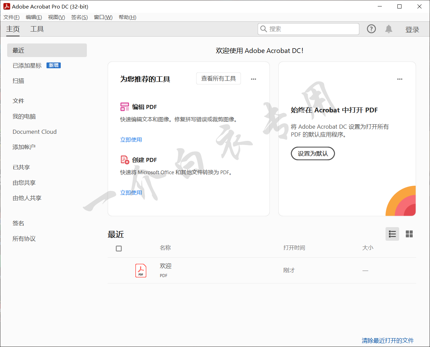Sort by the 打开时间 column header

point(294,248)
